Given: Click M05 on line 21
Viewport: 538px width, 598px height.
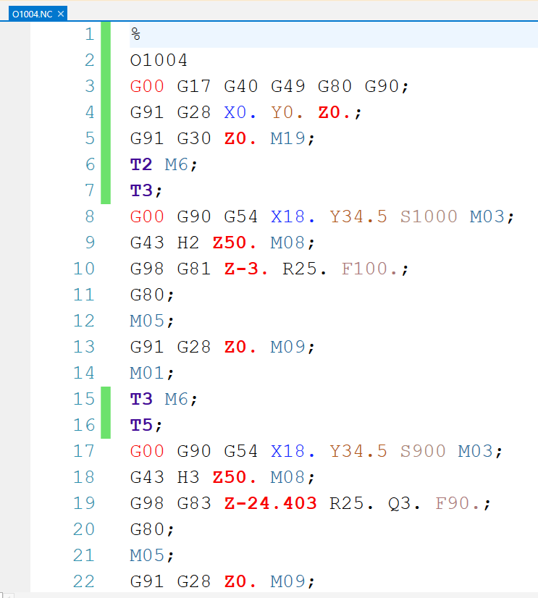Looking at the screenshot, I should (147, 555).
